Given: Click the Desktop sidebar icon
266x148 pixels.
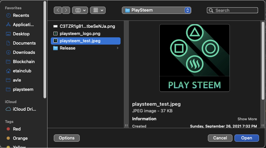Looking at the screenshot, I should point(8,34).
